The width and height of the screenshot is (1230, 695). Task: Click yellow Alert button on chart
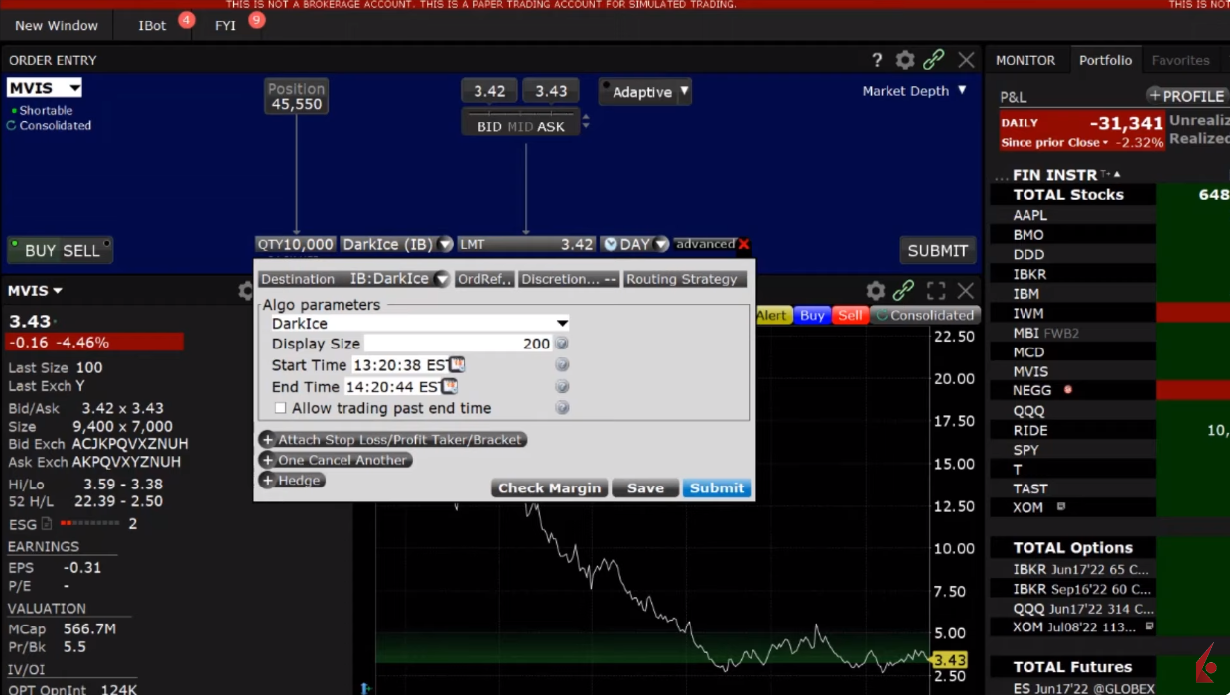(772, 315)
